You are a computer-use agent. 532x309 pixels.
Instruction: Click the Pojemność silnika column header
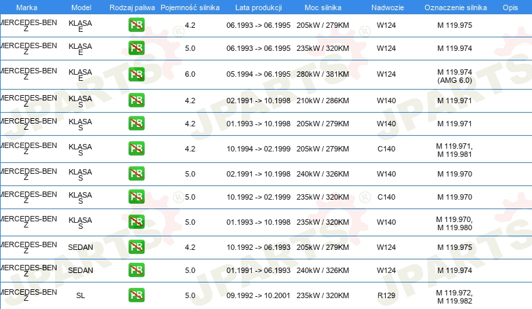pyautogui.click(x=190, y=7)
